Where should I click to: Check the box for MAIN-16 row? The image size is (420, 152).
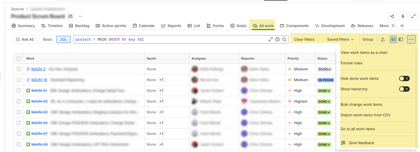19,80
